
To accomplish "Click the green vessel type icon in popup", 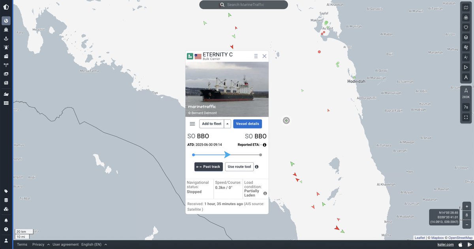I will [x=190, y=56].
